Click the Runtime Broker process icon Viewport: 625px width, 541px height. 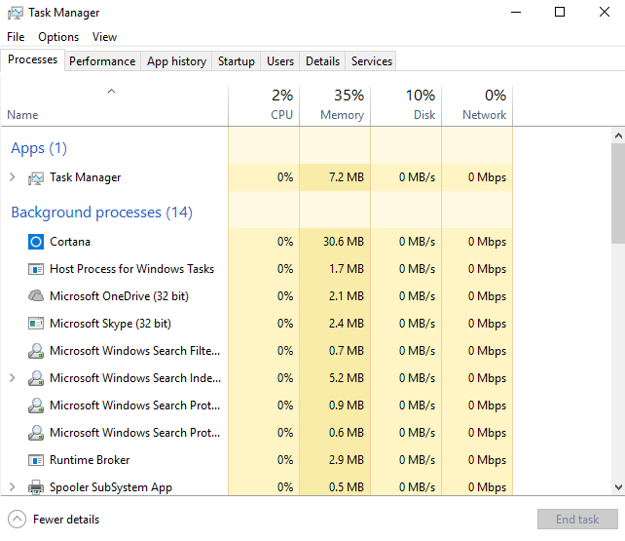tap(36, 460)
